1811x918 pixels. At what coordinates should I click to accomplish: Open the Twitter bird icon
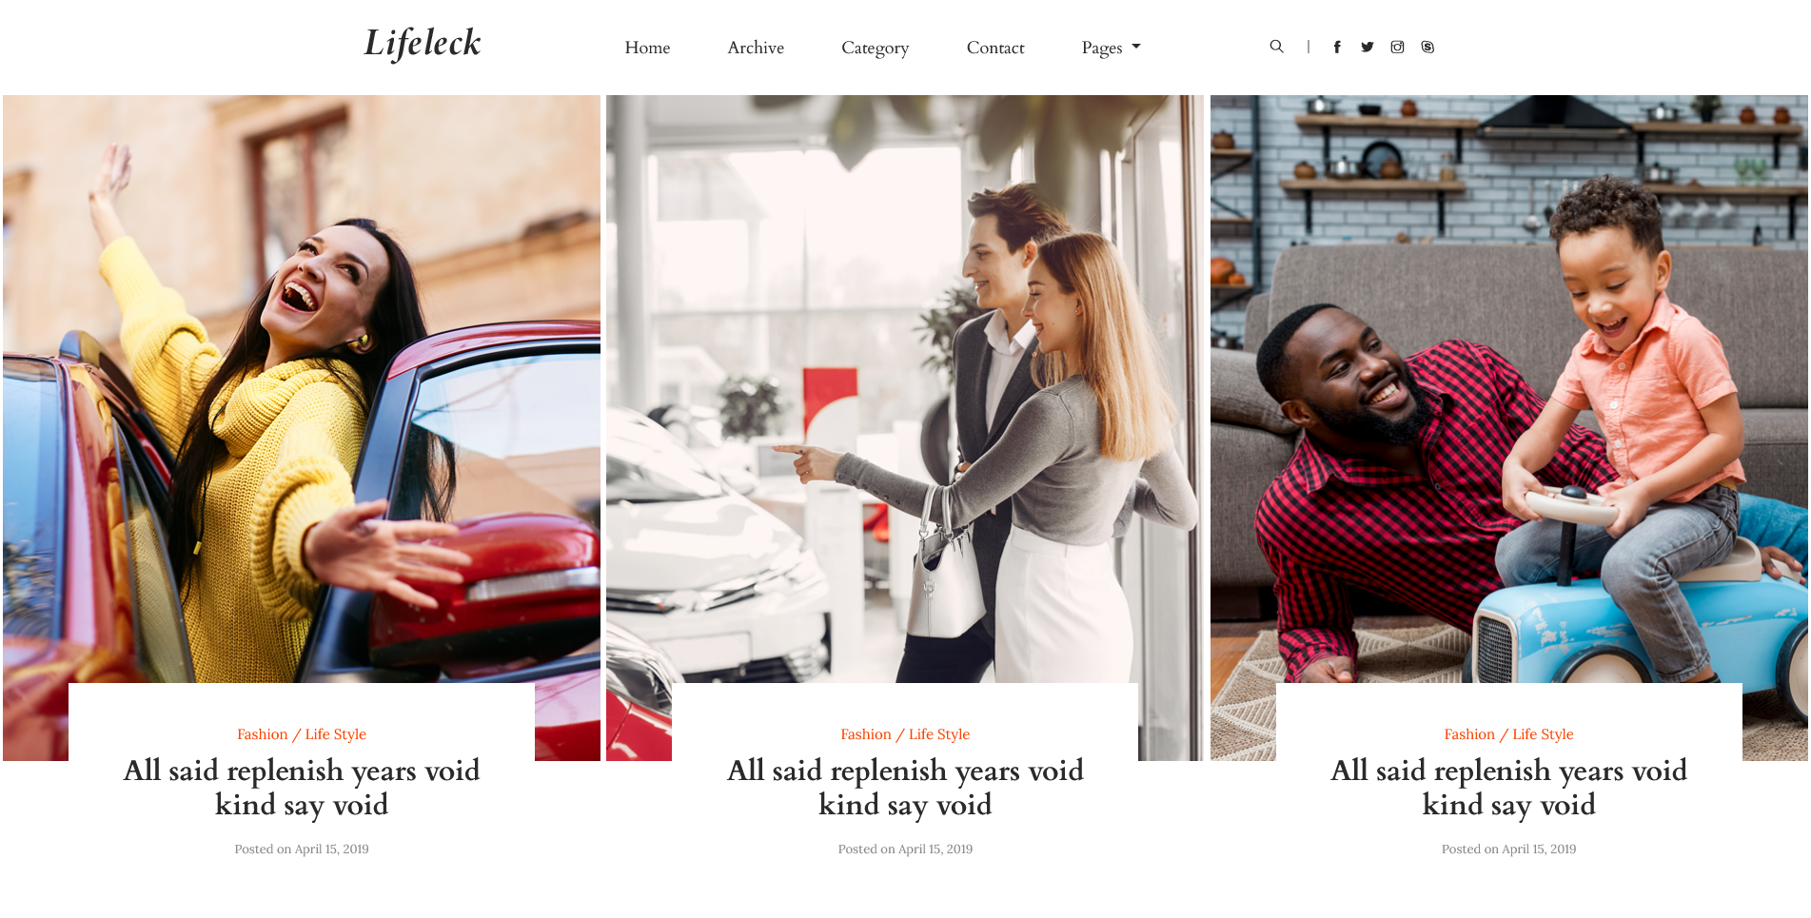1368,47
